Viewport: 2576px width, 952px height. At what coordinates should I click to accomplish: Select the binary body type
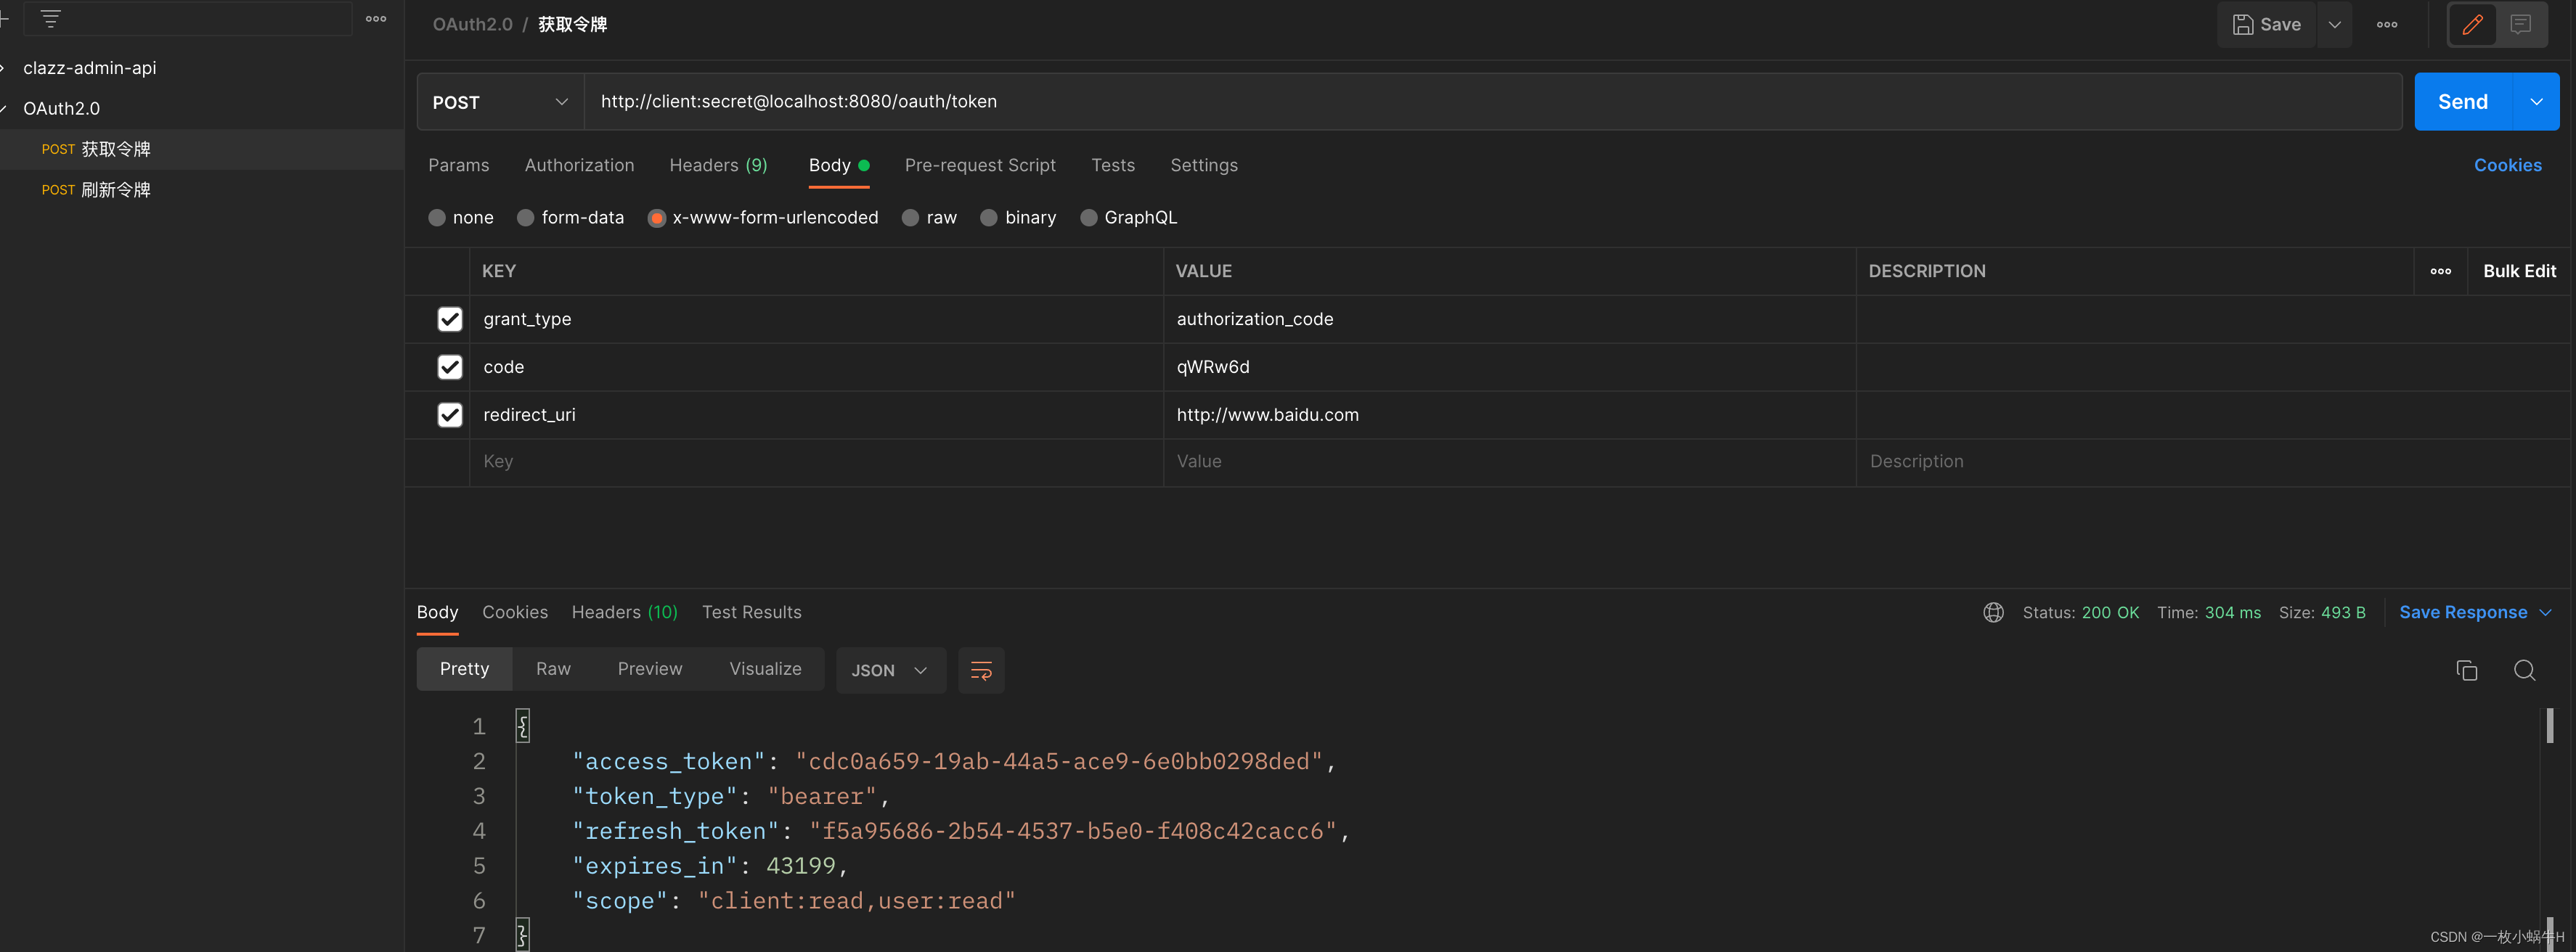(989, 218)
